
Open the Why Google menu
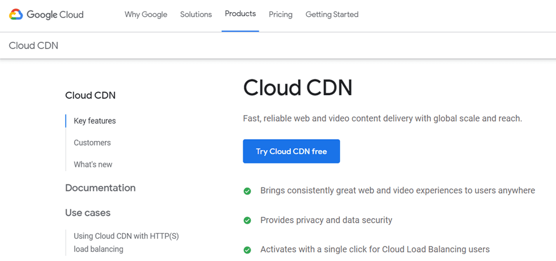pyautogui.click(x=145, y=14)
